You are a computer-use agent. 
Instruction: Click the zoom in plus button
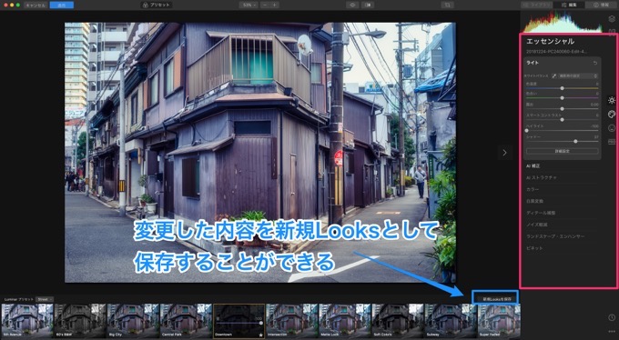pos(274,5)
